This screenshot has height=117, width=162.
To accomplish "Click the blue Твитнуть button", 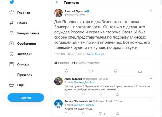I will (x=26, y=97).
